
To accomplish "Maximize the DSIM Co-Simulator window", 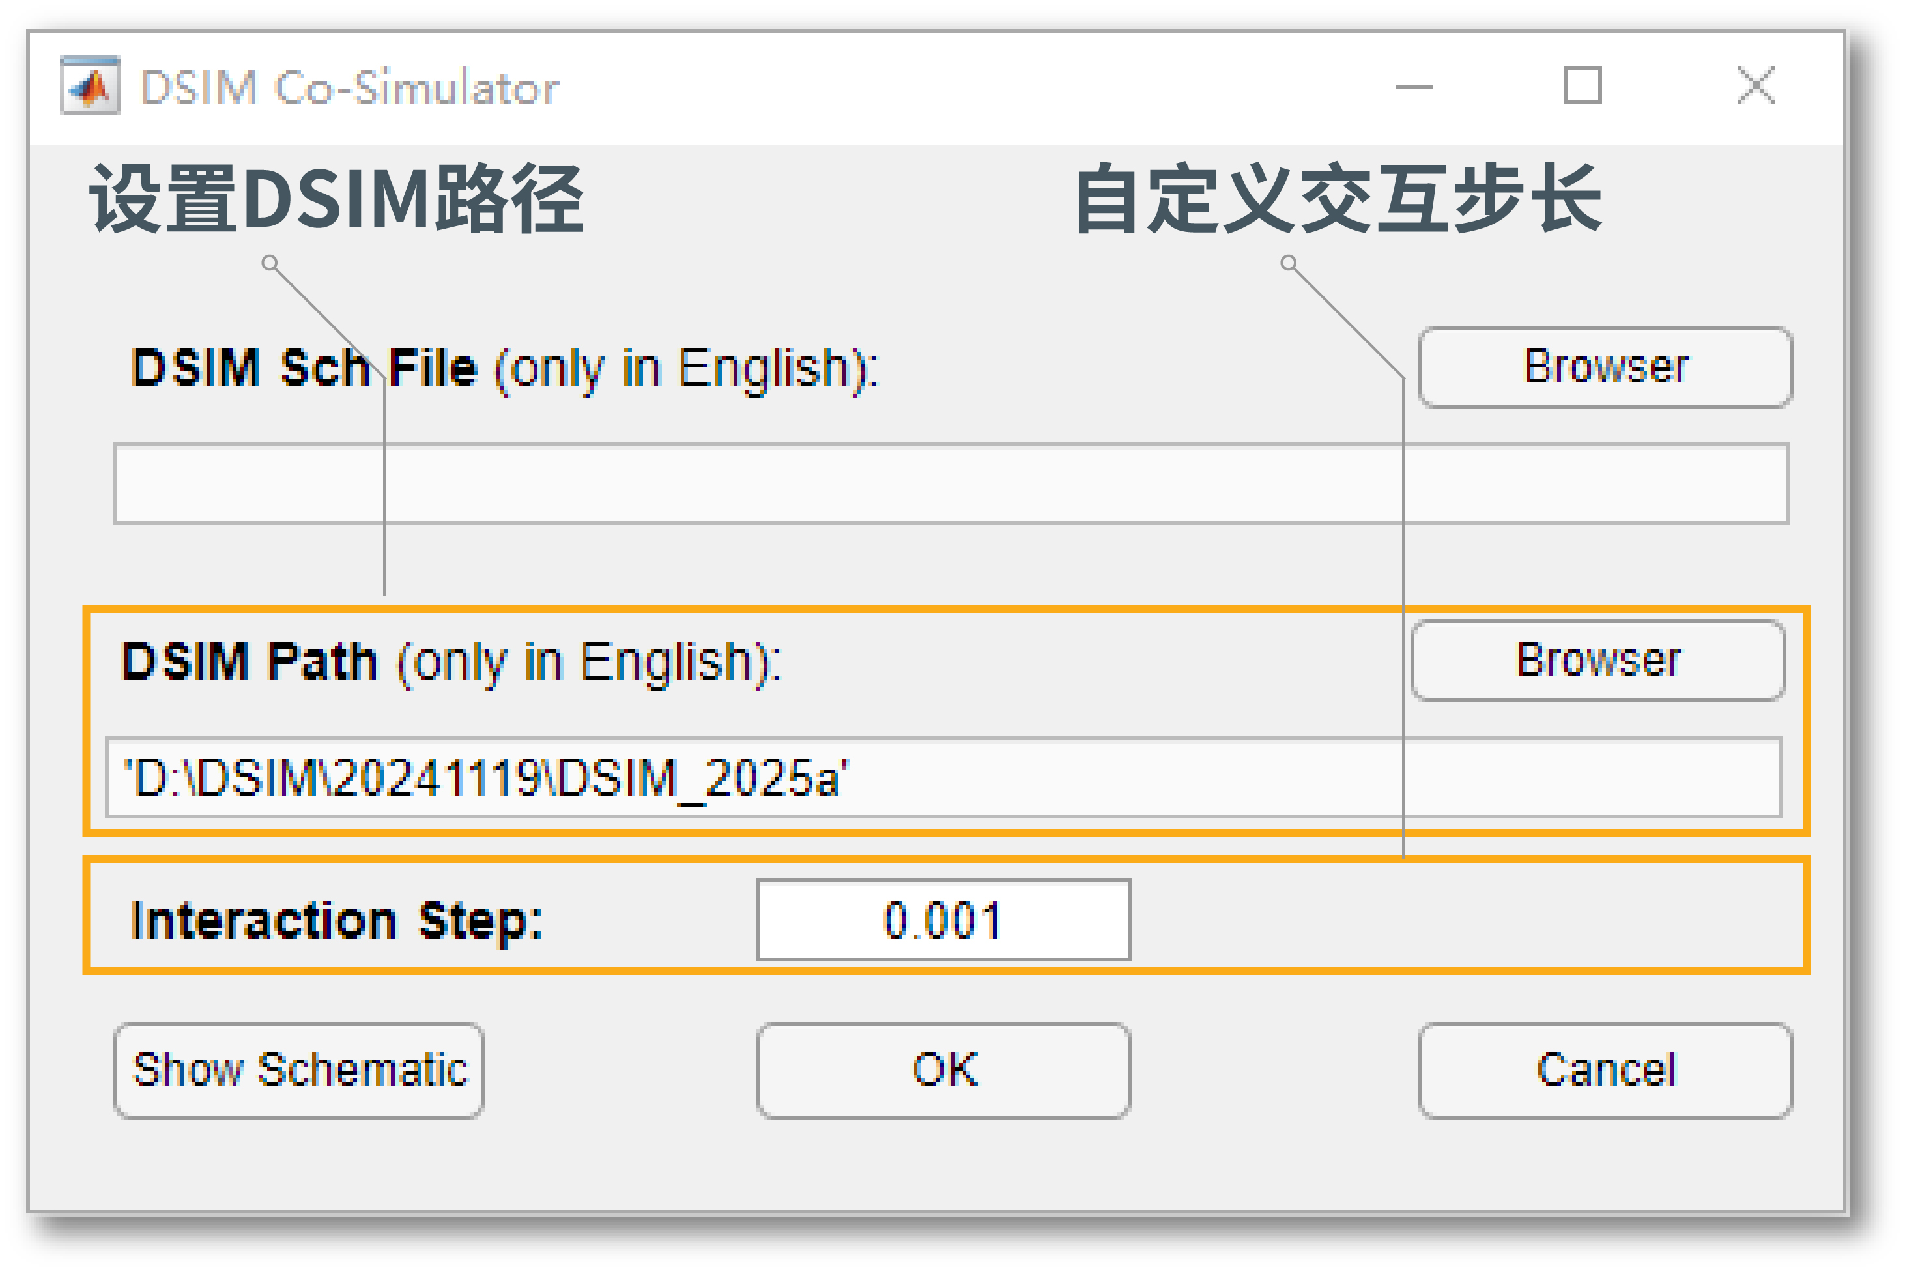I will click(1583, 86).
